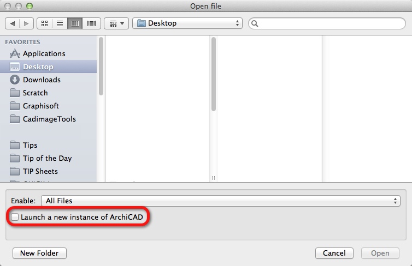Select the Tip of the Day folder

pos(48,158)
